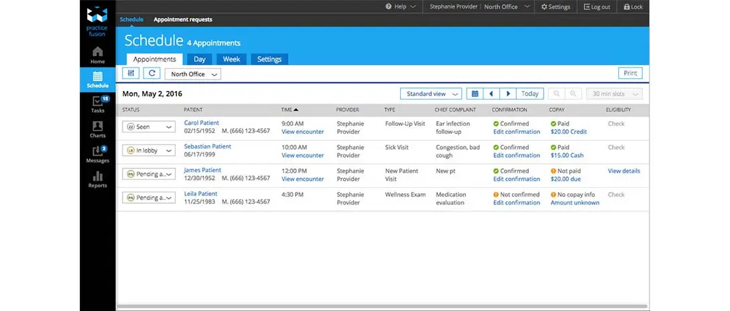Screen dimensions: 730x311
Task: Open Leila Patient's name link
Action: (200, 193)
